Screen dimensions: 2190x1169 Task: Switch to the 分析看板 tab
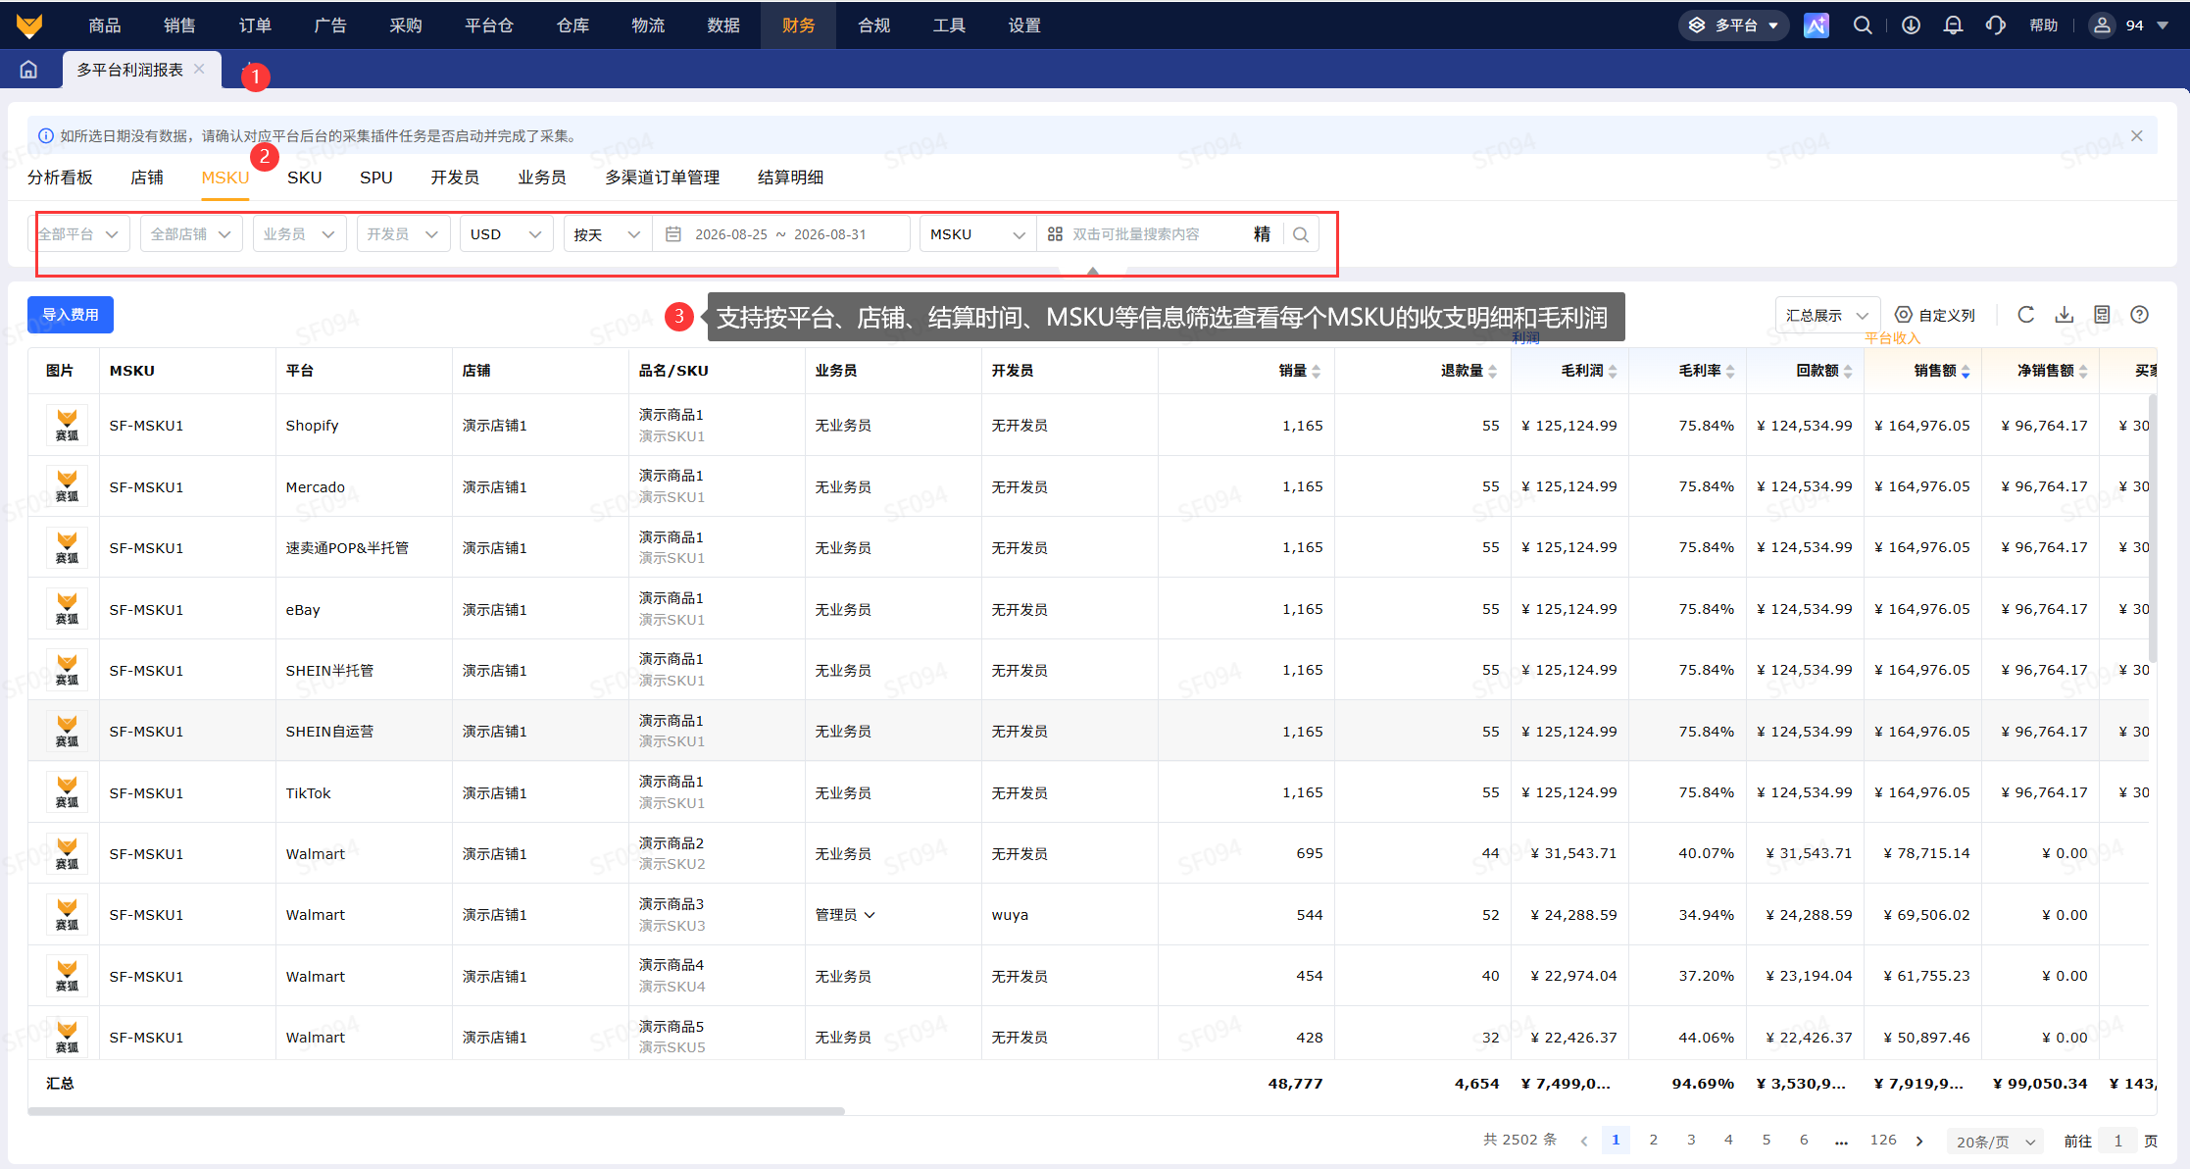click(60, 178)
